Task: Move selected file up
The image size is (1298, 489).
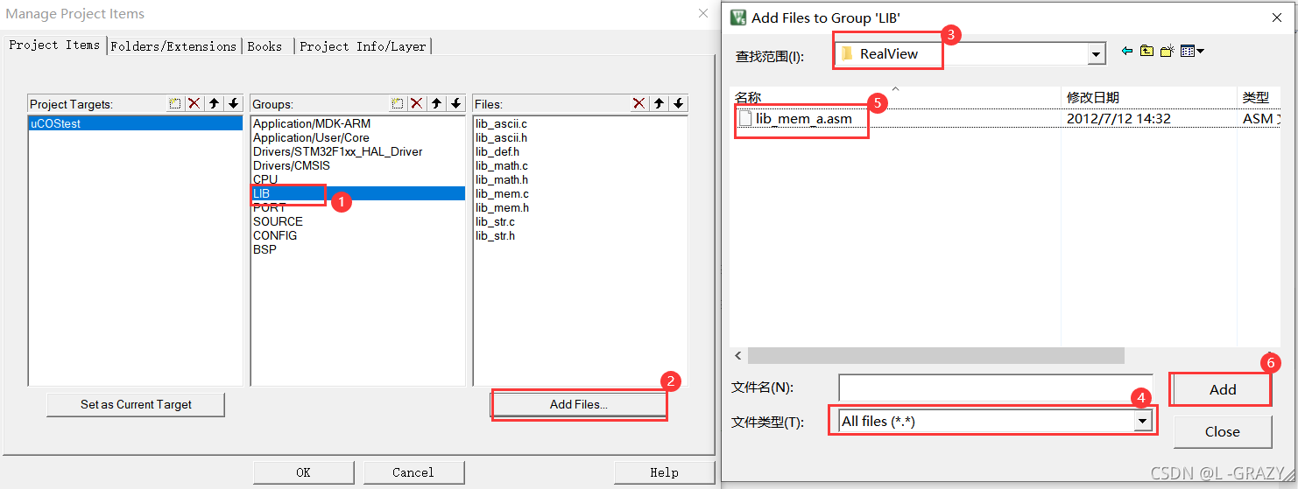Action: point(659,103)
